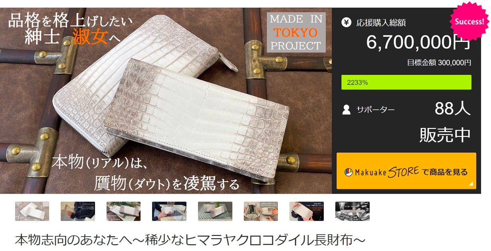
Task: Click the yen currency icon
Action: 346,22
